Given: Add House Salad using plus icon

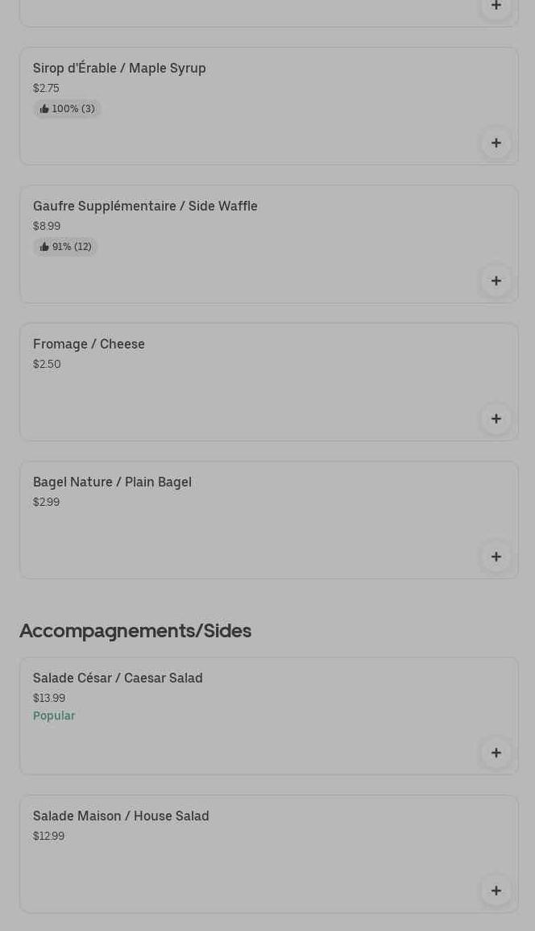Looking at the screenshot, I should 496,891.
